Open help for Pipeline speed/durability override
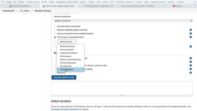Viewport: 197px width, 111px height. tap(191, 30)
